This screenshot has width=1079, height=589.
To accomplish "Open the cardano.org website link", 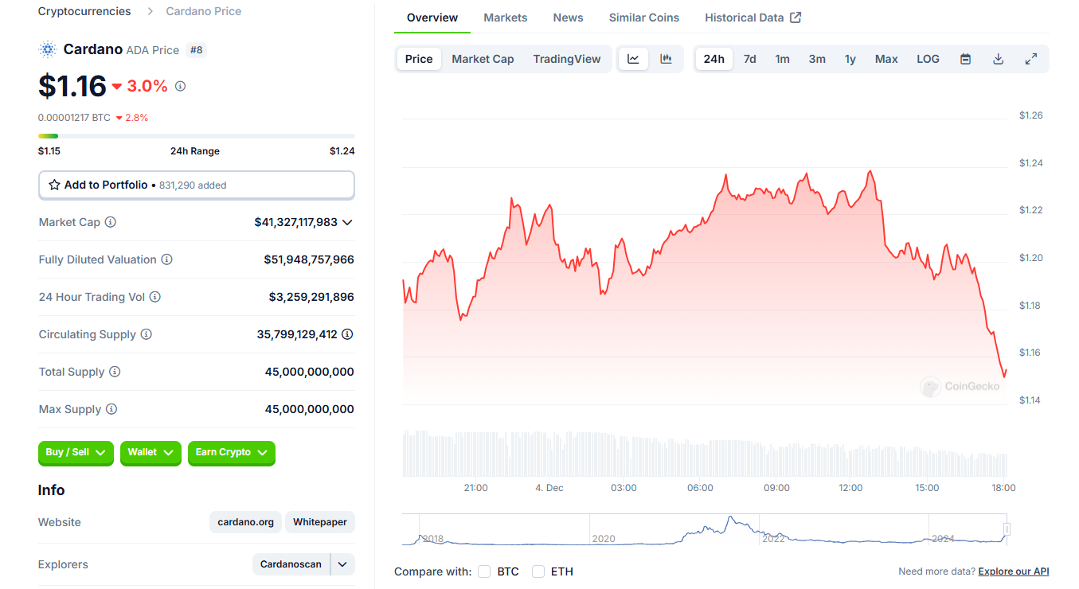I will click(x=246, y=522).
